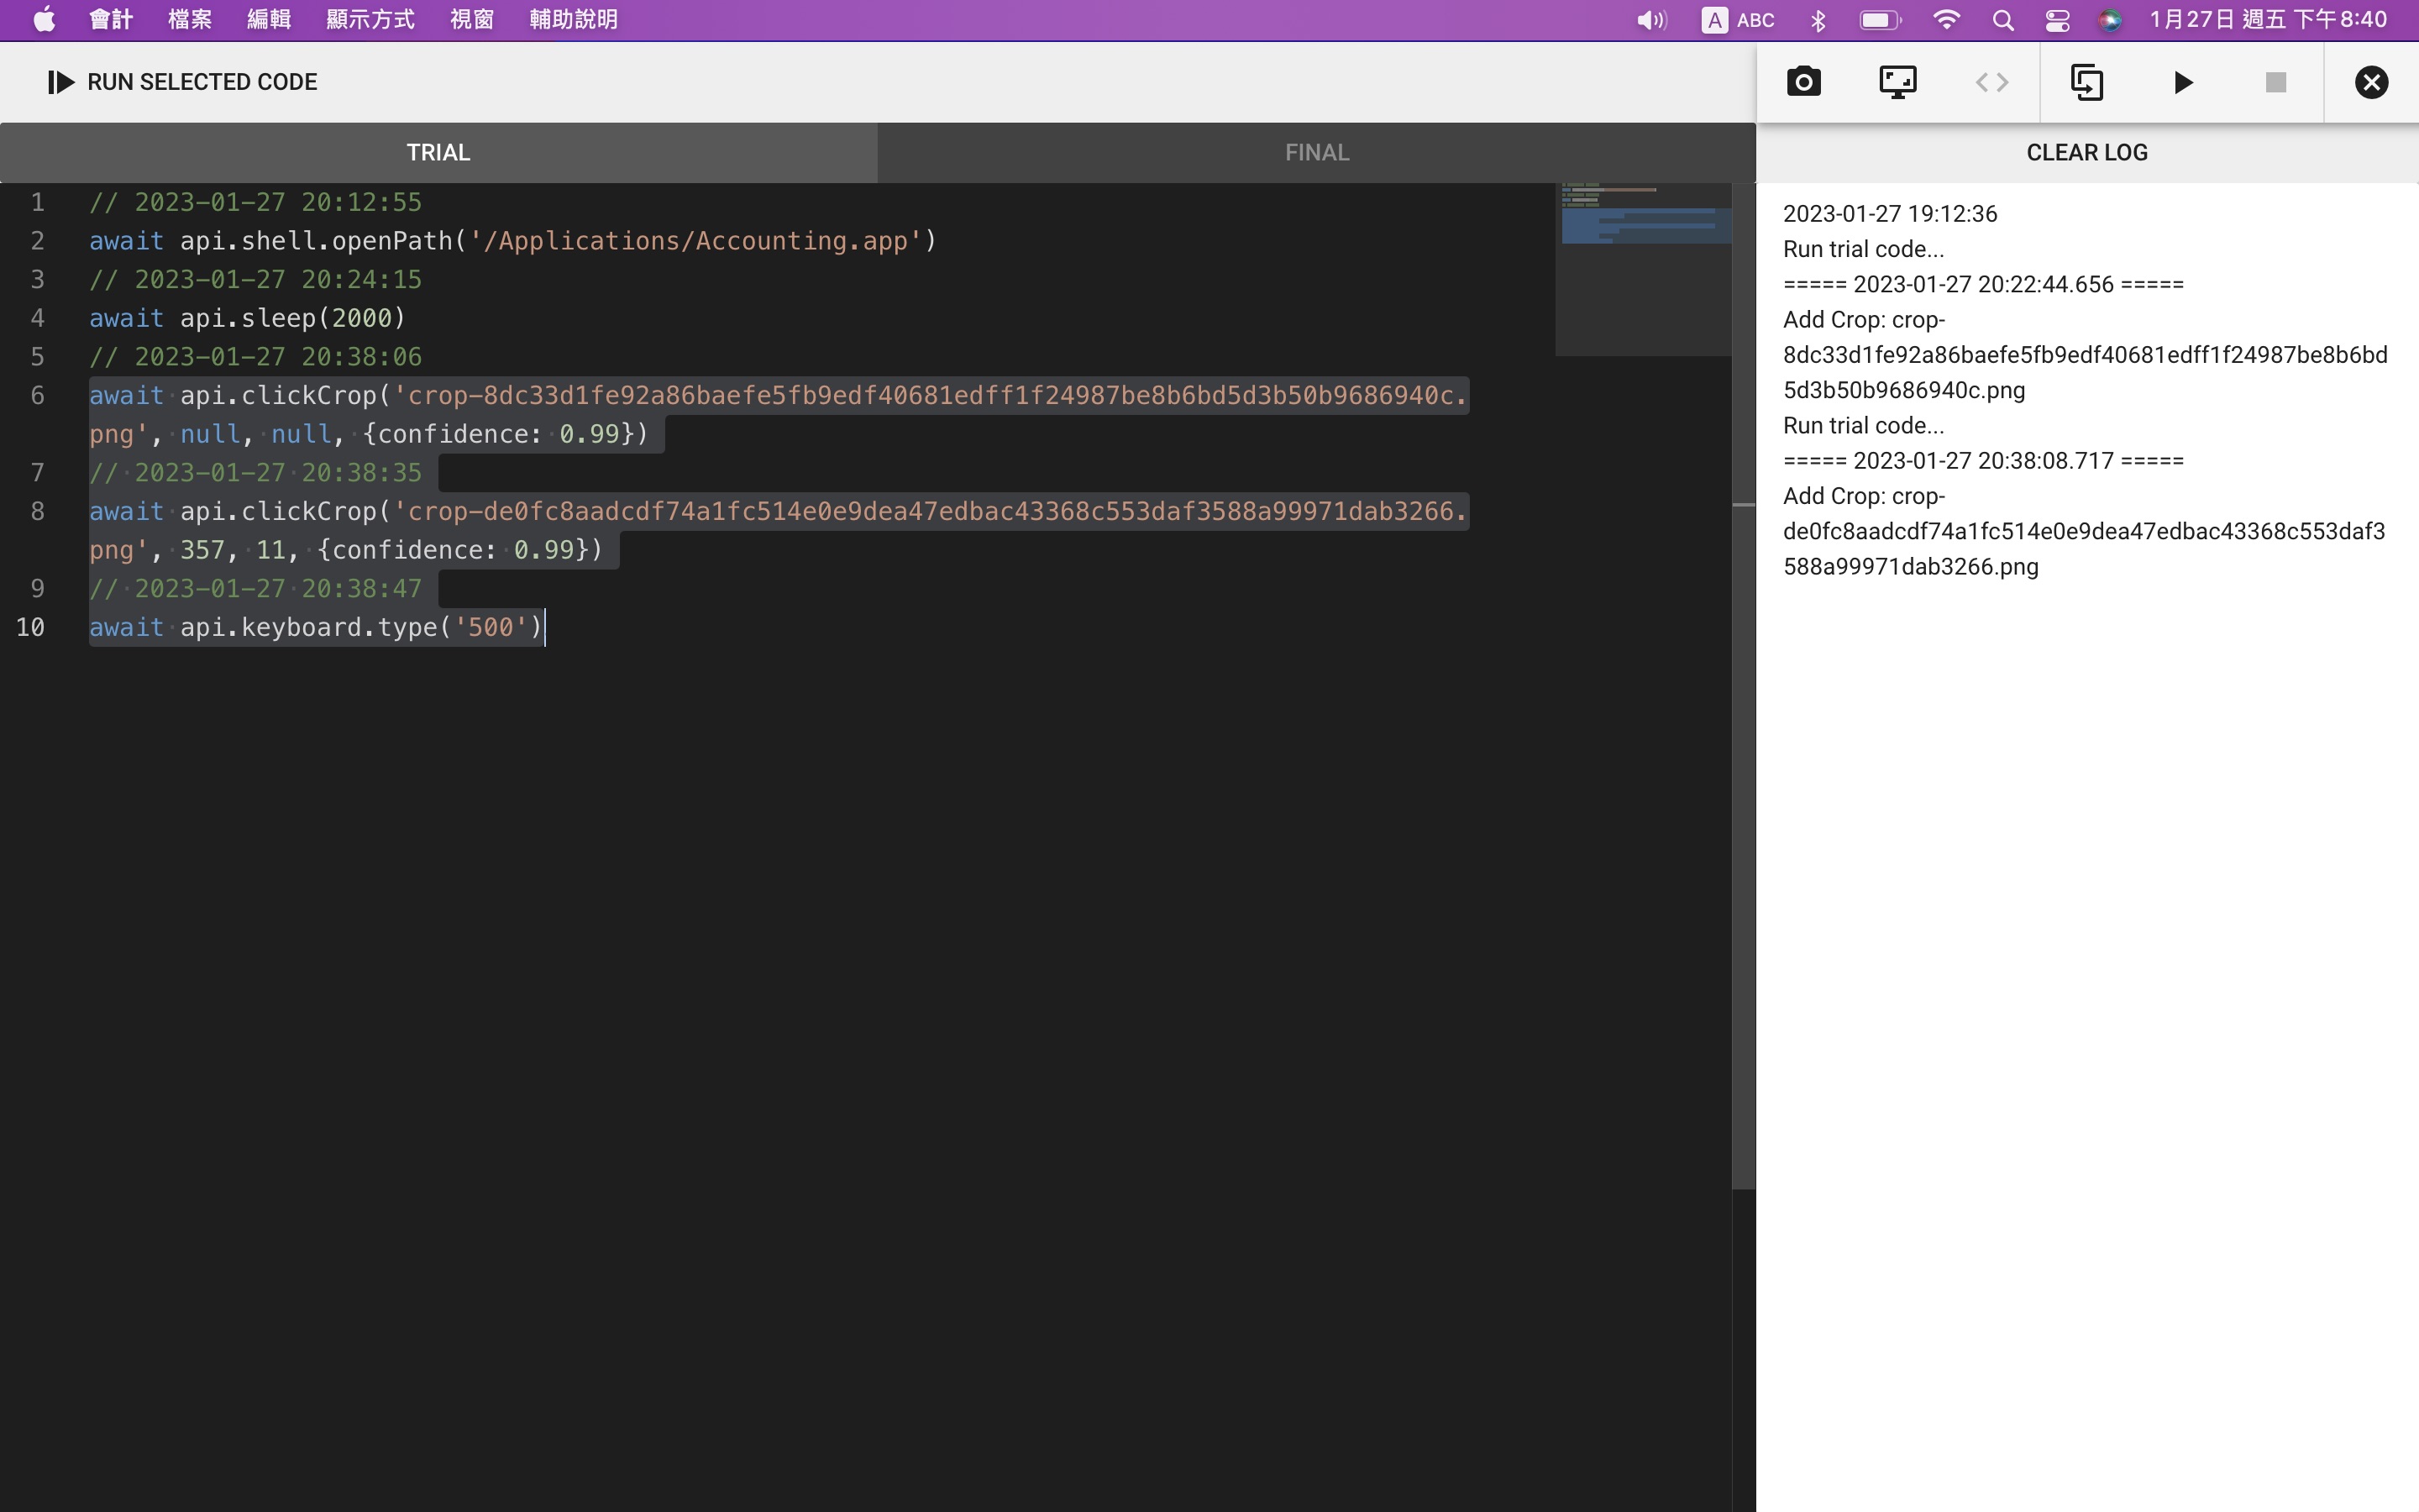Switch to the FINAL tab
2419x1512 pixels.
coord(1315,152)
